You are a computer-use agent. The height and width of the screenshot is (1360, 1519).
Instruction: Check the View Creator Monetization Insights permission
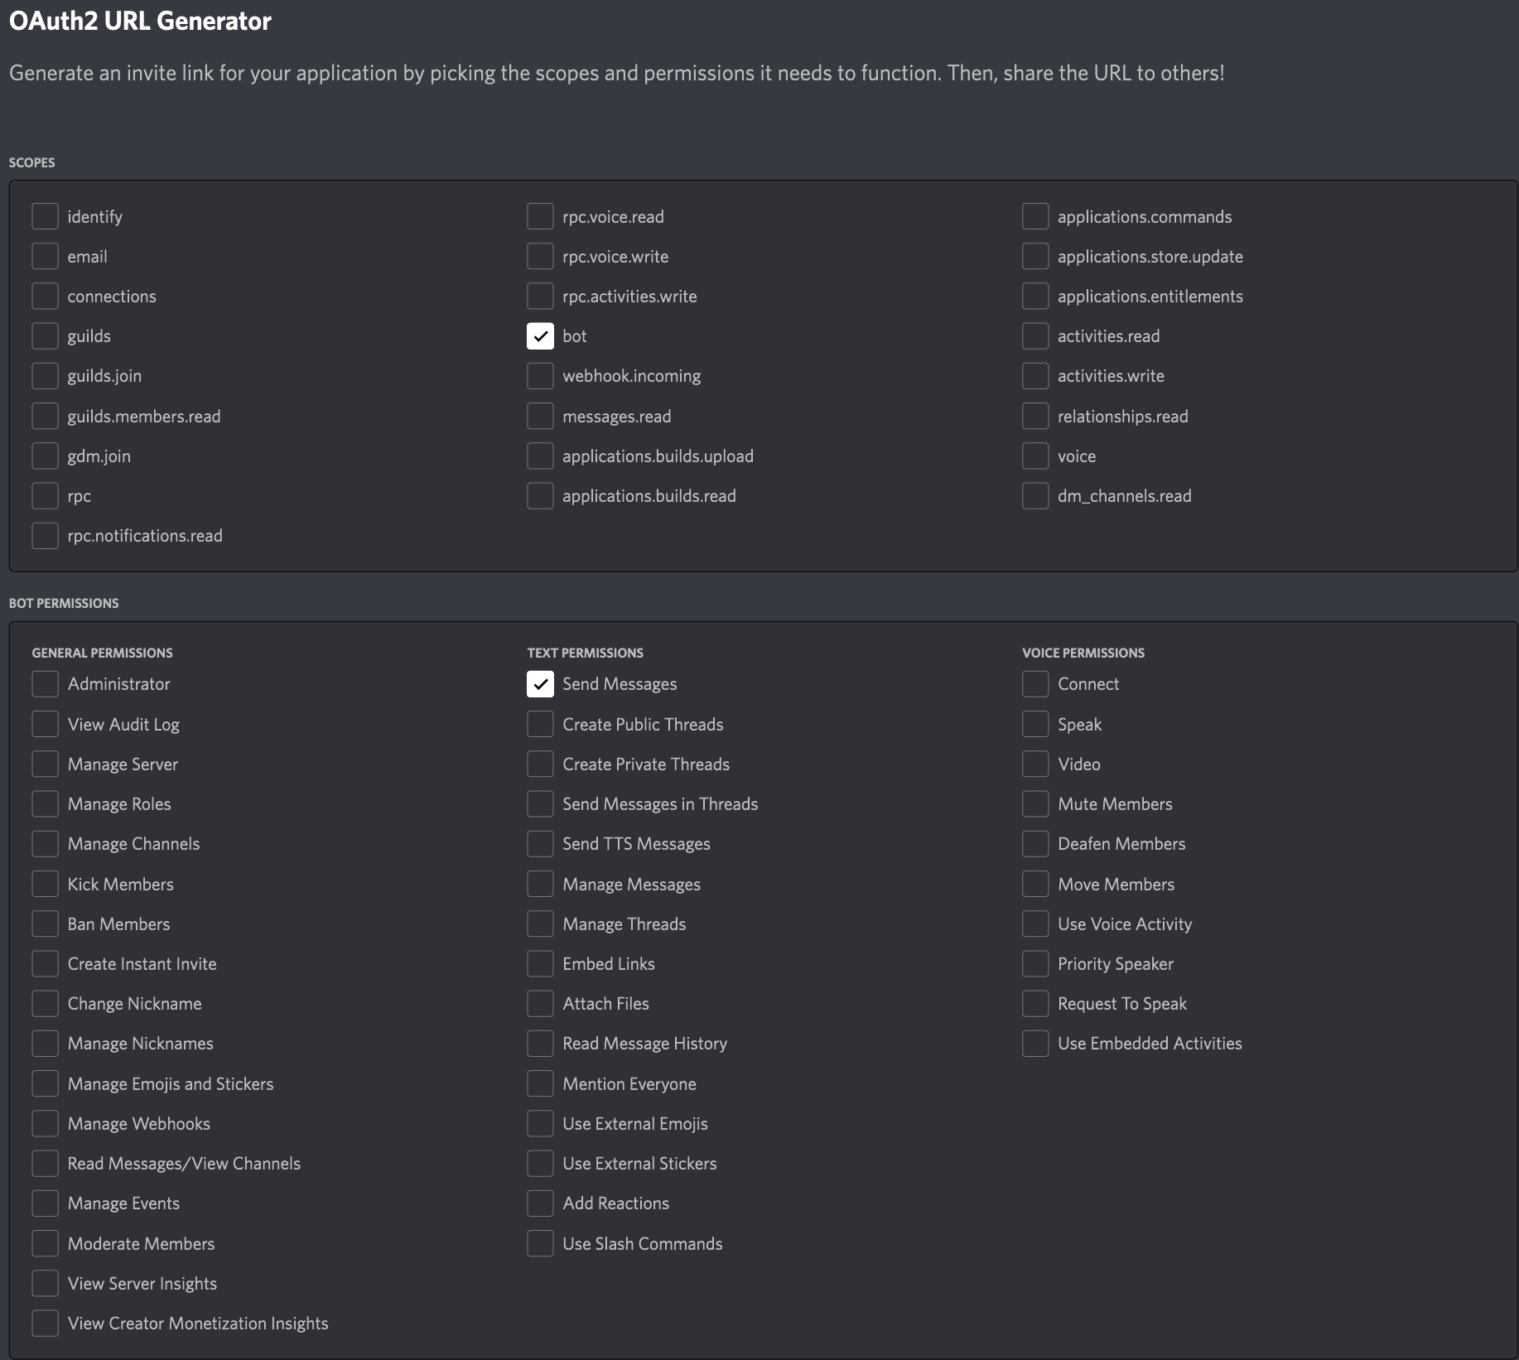[x=45, y=1323]
